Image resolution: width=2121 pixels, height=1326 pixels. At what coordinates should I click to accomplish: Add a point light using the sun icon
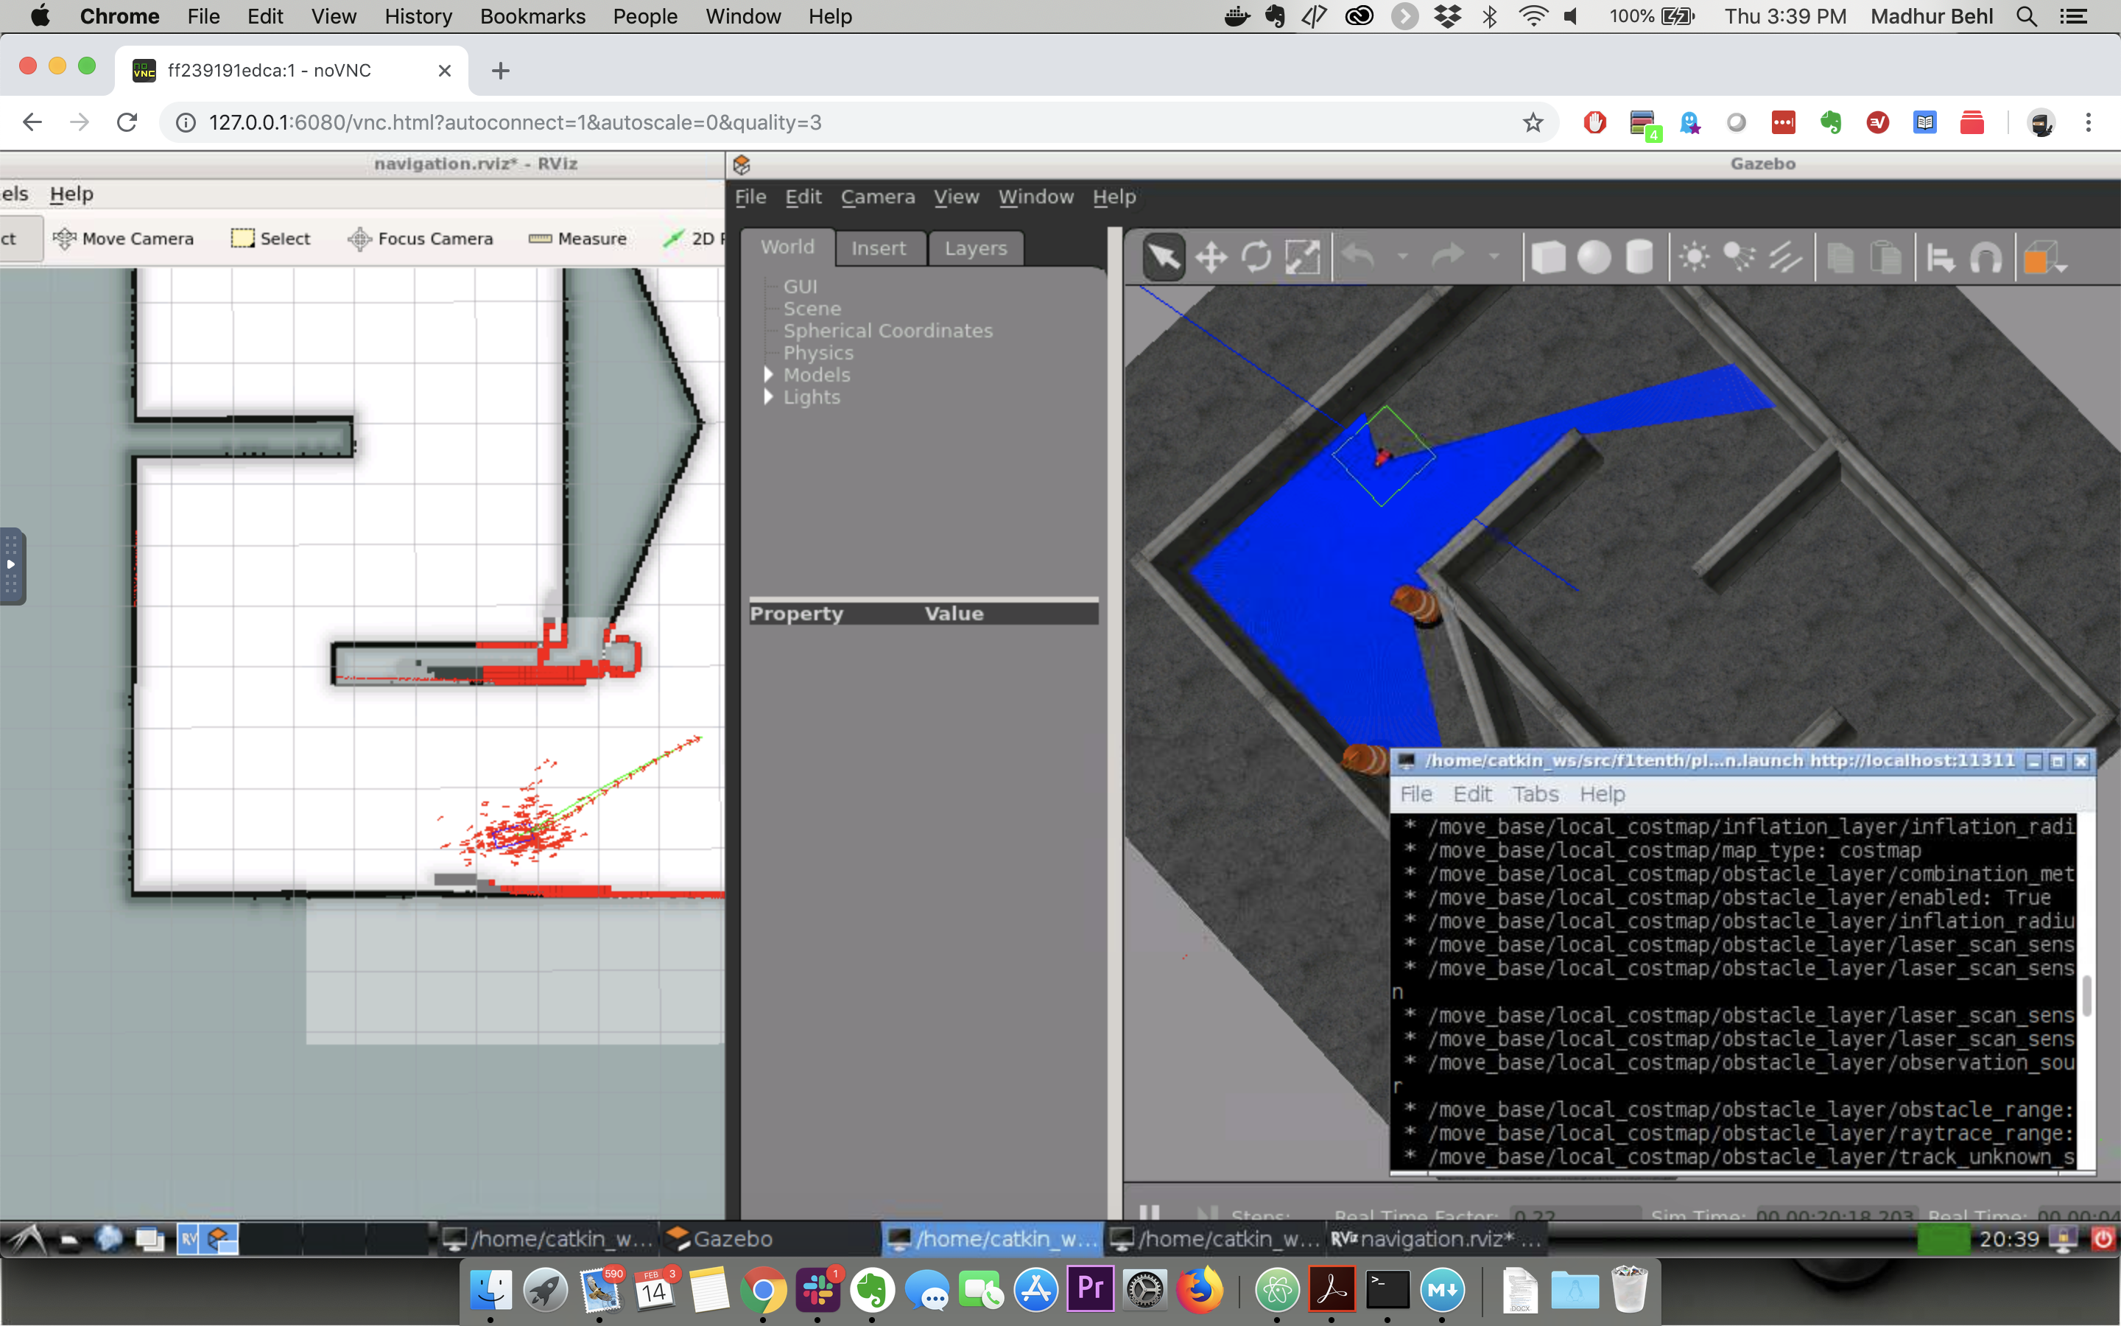click(x=1693, y=258)
